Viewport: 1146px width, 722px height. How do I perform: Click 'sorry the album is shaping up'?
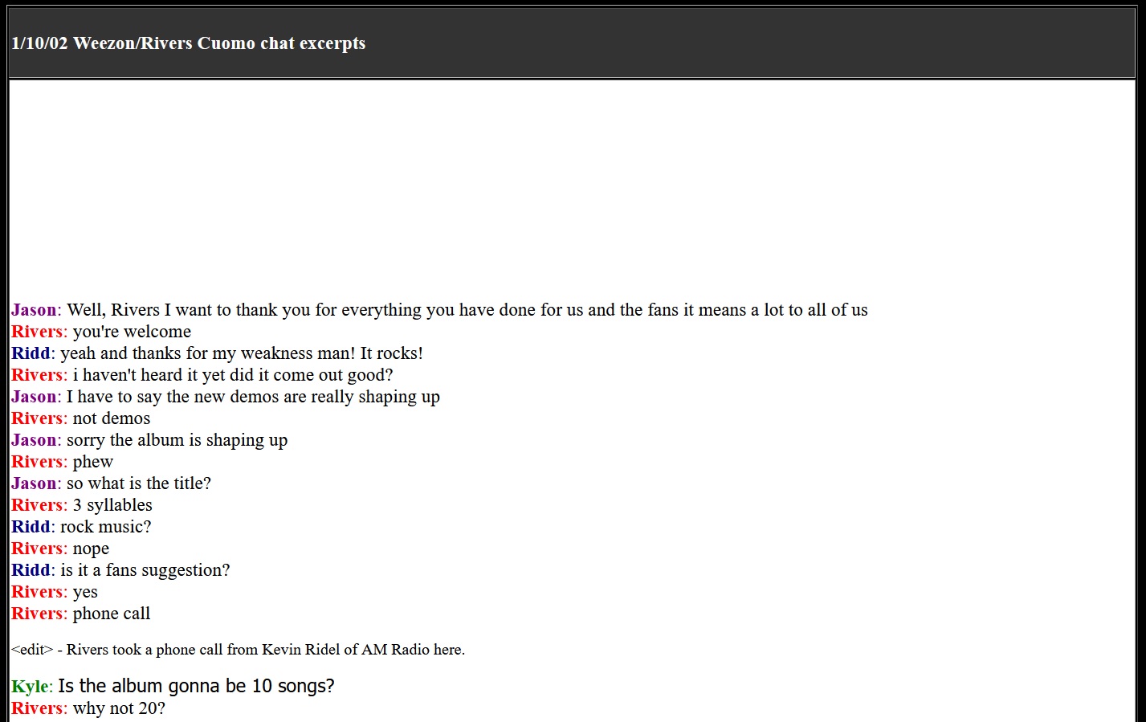point(177,440)
